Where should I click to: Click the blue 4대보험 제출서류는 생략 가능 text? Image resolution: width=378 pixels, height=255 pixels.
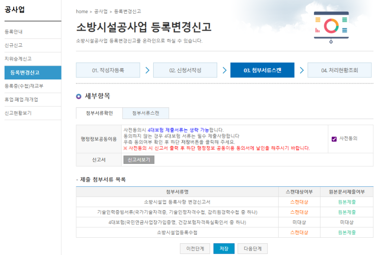coord(178,130)
